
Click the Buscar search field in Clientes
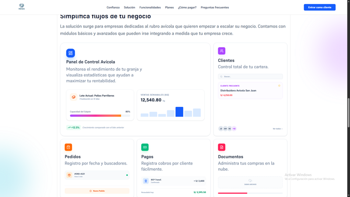coord(250,77)
